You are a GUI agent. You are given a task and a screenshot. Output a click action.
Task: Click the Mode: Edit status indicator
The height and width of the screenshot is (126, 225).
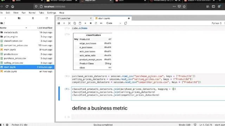pyautogui.click(x=185, y=125)
